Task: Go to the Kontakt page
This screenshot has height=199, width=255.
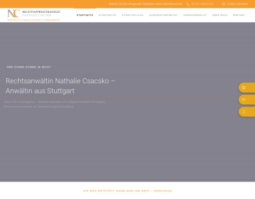Action: [x=239, y=15]
